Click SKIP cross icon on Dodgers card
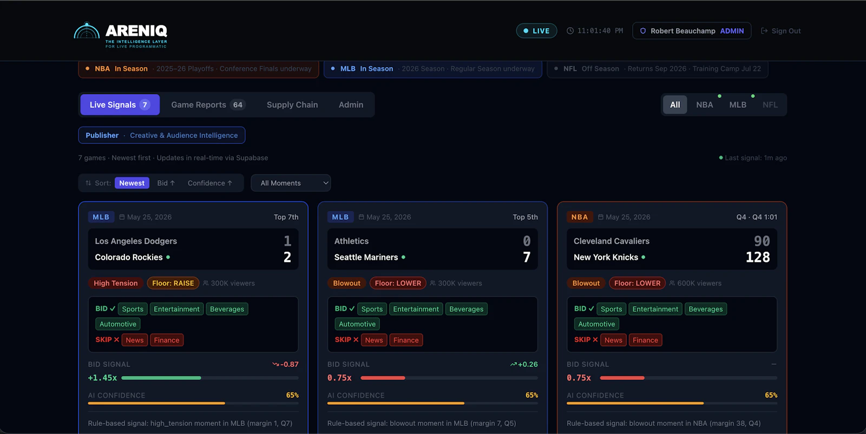 pyautogui.click(x=116, y=339)
